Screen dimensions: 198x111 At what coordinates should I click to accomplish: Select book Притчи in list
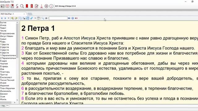(x=4, y=75)
